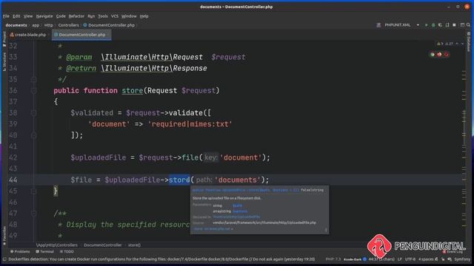Click the $path parameter link in popup
The image size is (474, 266).
[237, 205]
